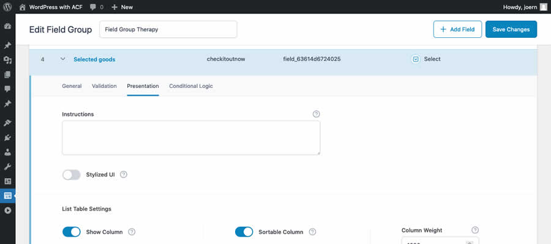The image size is (551, 244).
Task: Open help tooltip for Stylized UI
Action: [123, 174]
